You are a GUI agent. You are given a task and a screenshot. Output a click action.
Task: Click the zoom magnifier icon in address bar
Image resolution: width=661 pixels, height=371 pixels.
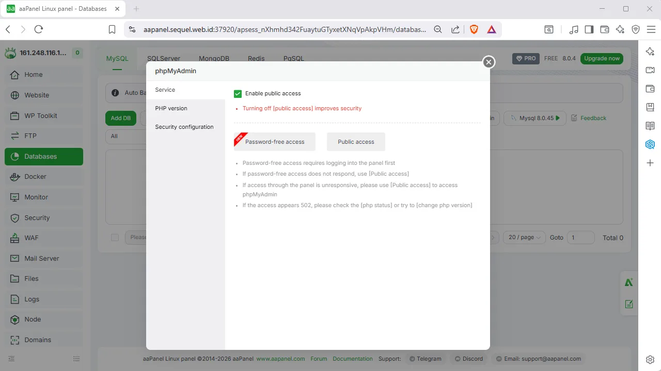(438, 29)
